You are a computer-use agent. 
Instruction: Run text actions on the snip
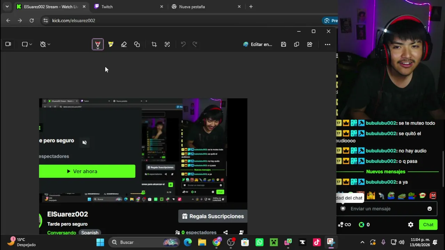(167, 44)
